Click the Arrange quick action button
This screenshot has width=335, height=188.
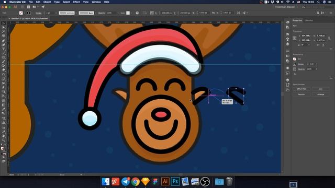coord(320,94)
